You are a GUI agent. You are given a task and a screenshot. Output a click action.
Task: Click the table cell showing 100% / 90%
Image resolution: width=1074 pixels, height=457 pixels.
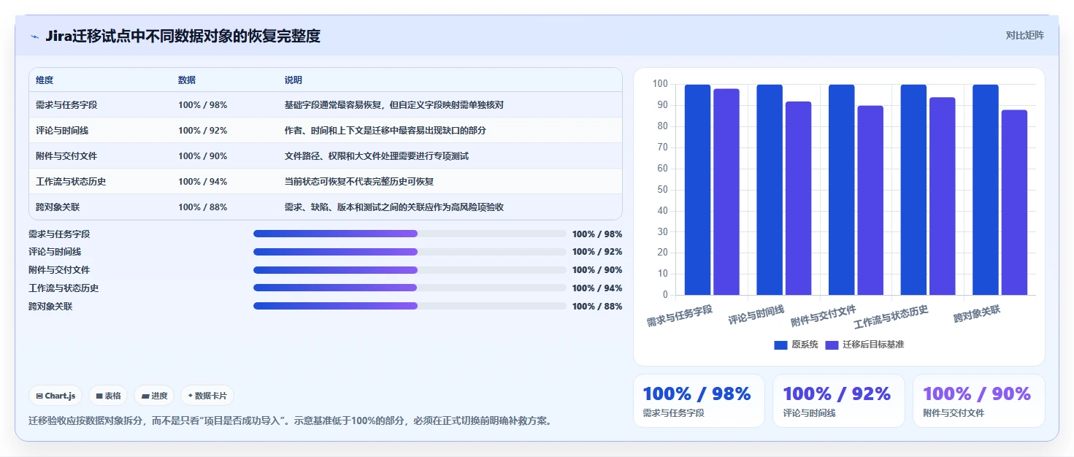203,156
